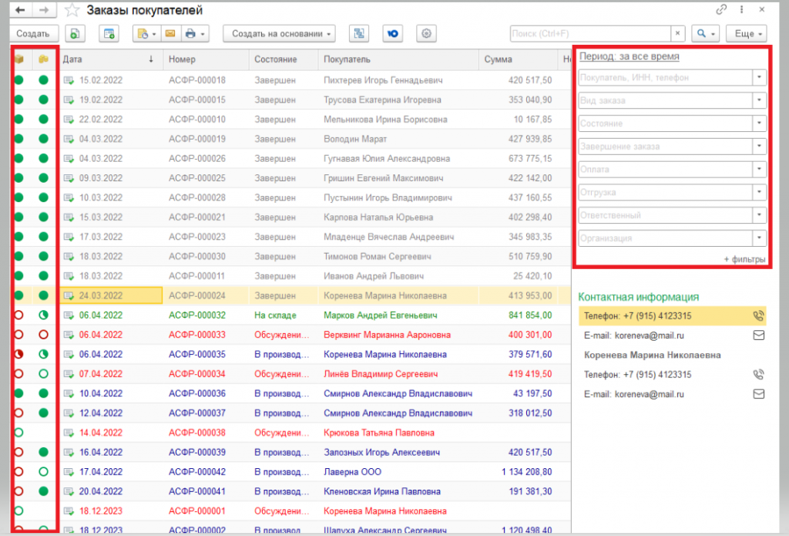Click the + фильтры link
This screenshot has width=789, height=536.
[x=744, y=259]
